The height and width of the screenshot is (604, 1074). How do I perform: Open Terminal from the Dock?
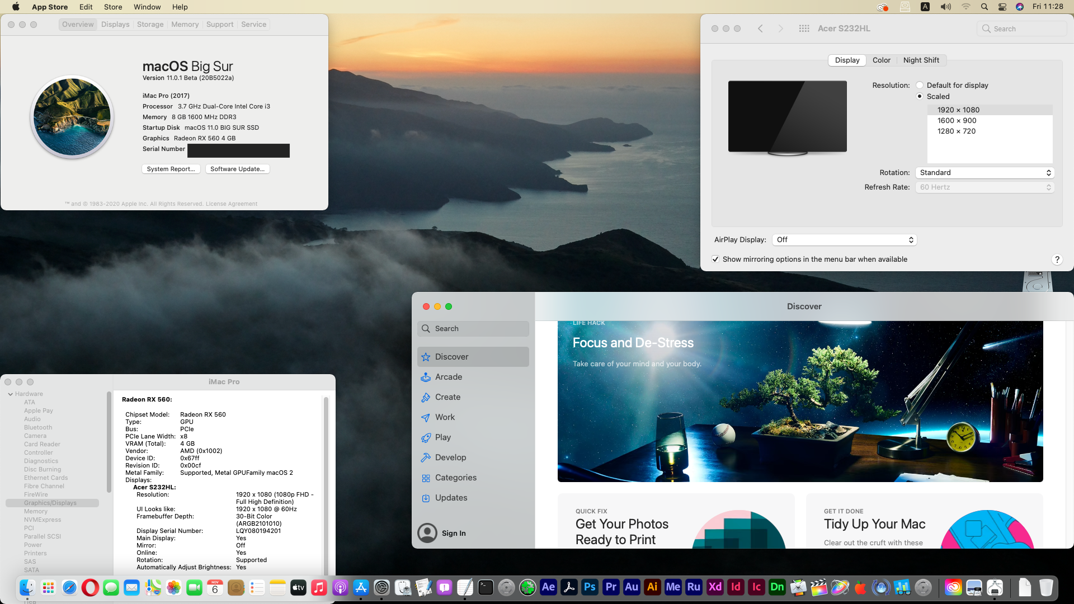[486, 587]
